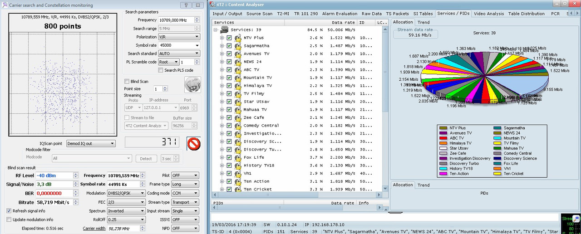The image size is (581, 234).
Task: Switch to the Trend tab above the pie chart
Action: click(423, 22)
